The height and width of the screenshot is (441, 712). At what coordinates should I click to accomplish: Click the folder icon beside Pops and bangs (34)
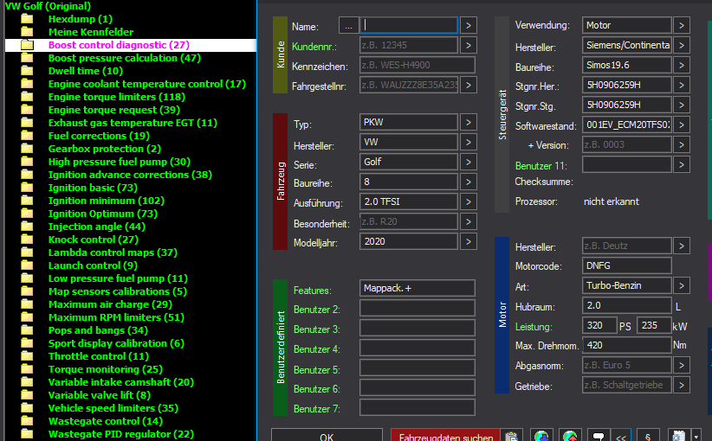coord(27,330)
